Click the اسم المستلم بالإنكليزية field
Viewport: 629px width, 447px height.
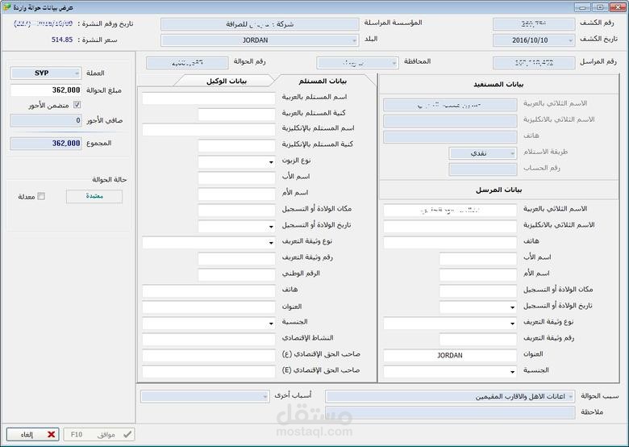[209, 130]
